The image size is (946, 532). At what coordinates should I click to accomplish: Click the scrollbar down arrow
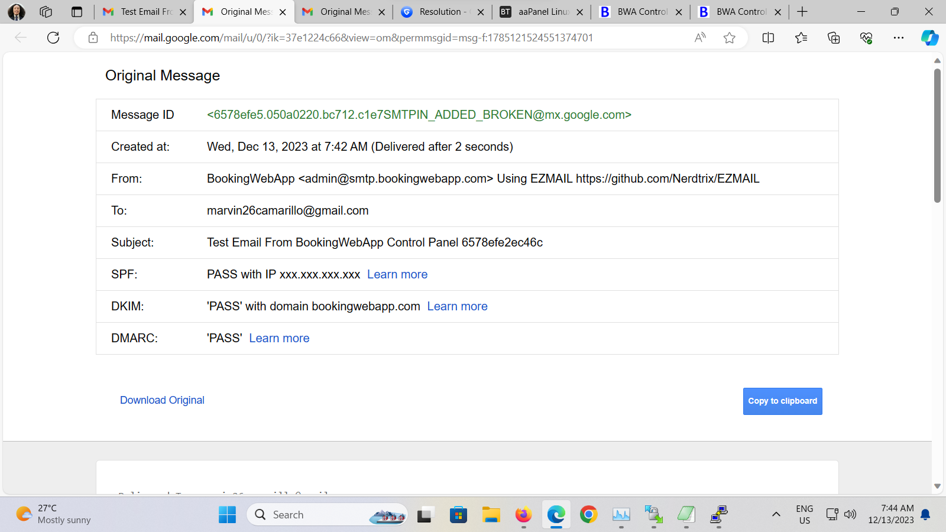(x=937, y=486)
